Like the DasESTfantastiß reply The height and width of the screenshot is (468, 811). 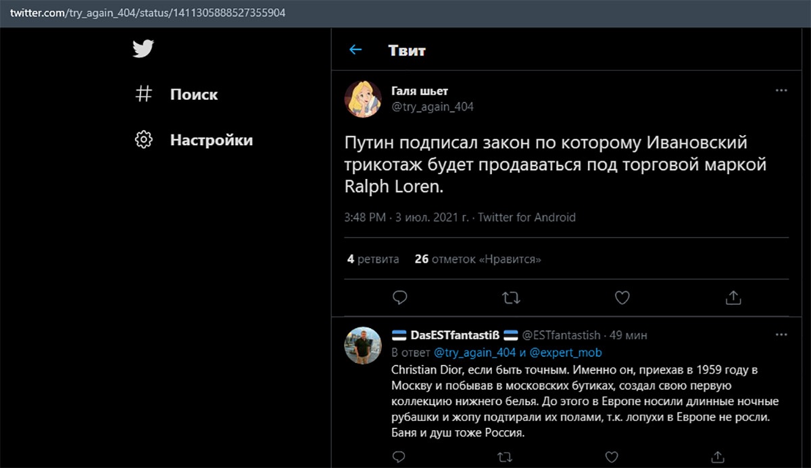click(611, 458)
